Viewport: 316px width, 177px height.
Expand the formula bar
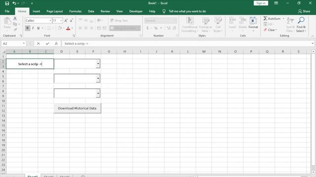(313, 43)
